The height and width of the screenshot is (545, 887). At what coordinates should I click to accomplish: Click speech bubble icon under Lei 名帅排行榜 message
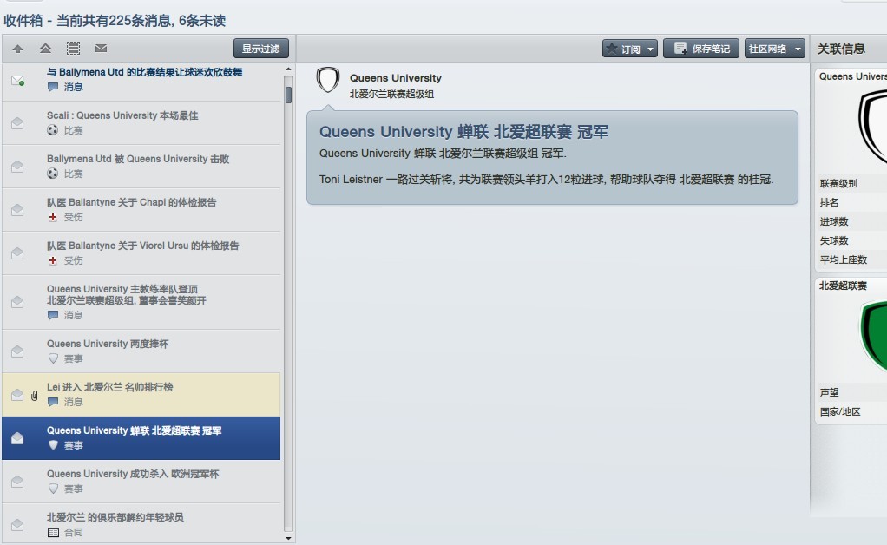53,402
